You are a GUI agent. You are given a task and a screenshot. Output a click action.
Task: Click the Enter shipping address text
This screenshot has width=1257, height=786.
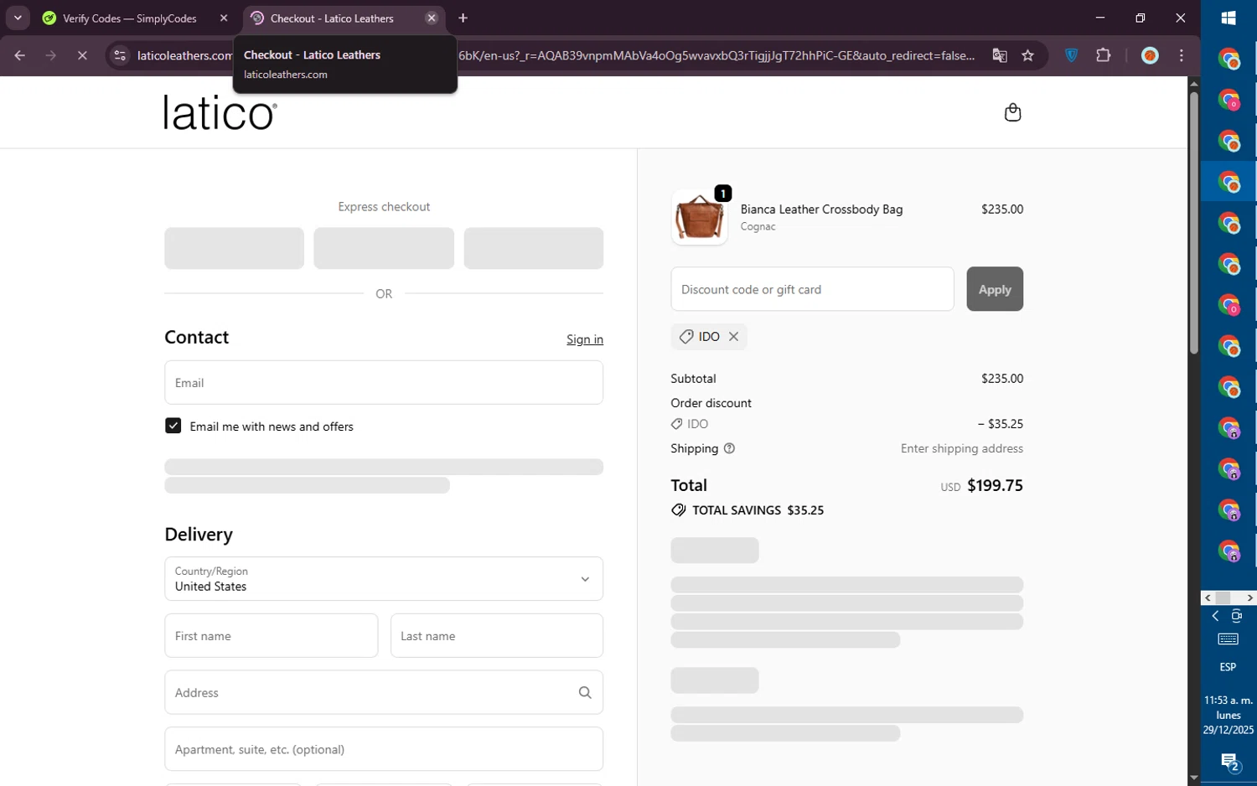[962, 448]
